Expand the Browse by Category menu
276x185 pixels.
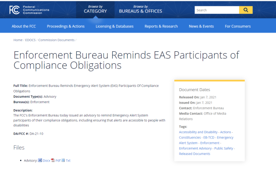95,9
